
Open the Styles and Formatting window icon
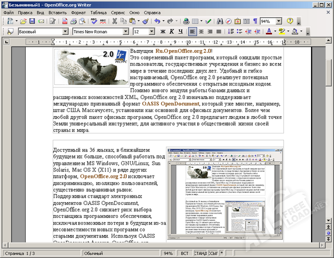tap(10, 32)
